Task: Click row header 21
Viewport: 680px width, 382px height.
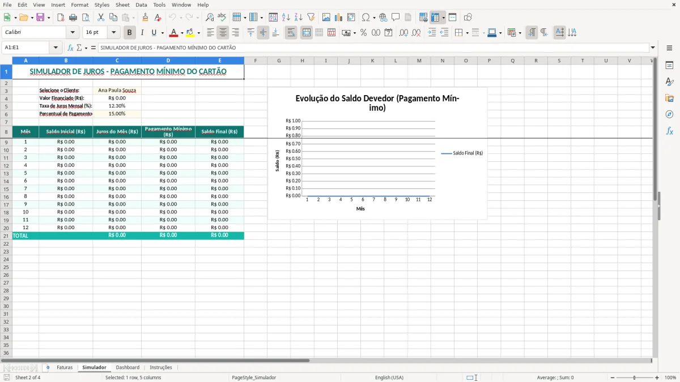Action: point(6,235)
